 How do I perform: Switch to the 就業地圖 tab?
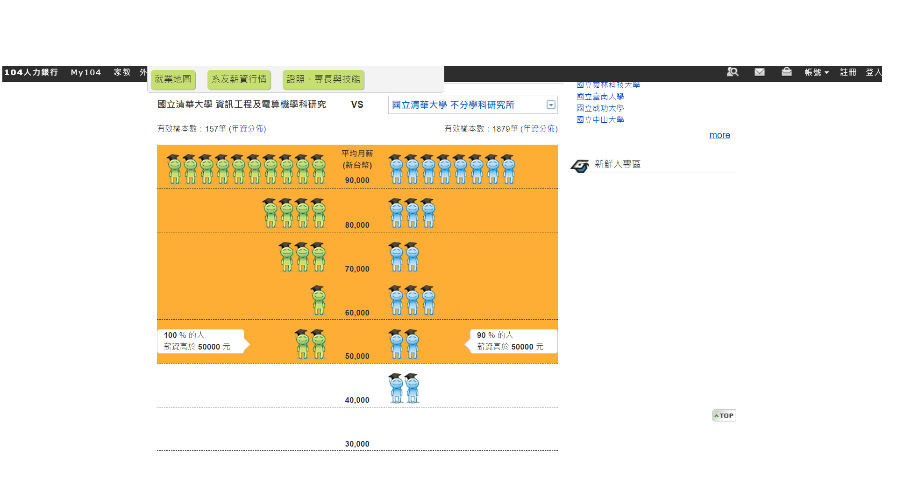pyautogui.click(x=173, y=79)
